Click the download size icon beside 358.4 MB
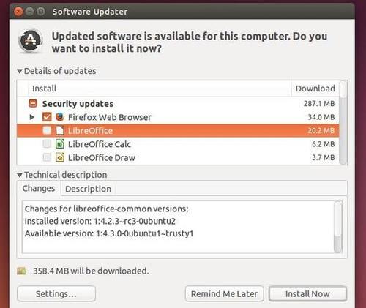This screenshot has height=308, width=366. (x=21, y=271)
